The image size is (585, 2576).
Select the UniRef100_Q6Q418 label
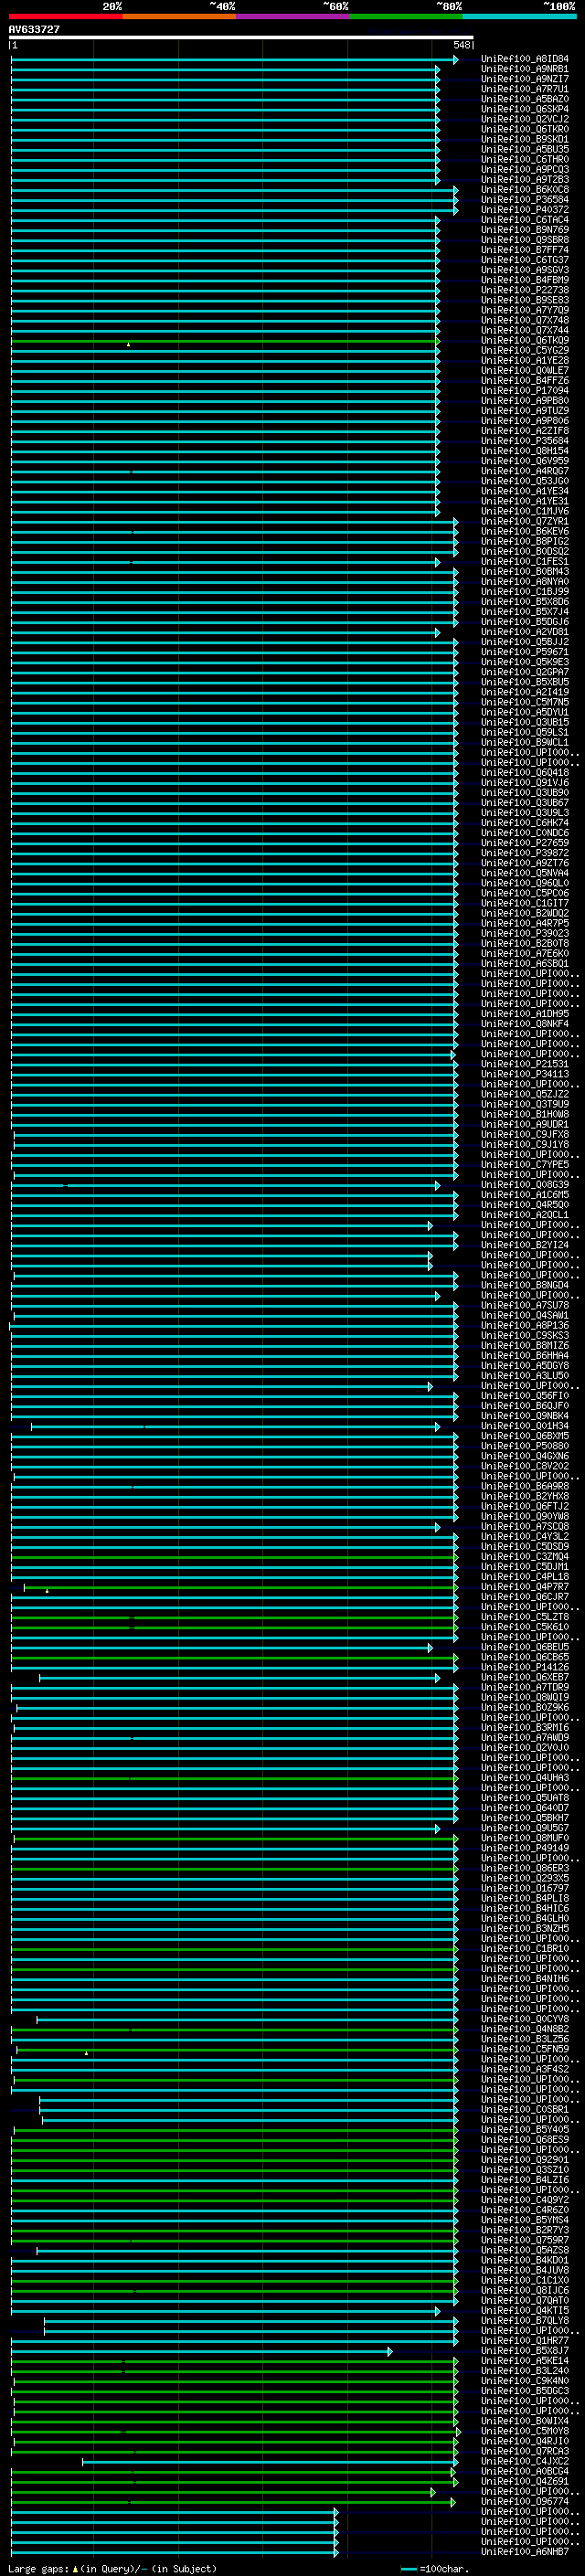pyautogui.click(x=525, y=773)
